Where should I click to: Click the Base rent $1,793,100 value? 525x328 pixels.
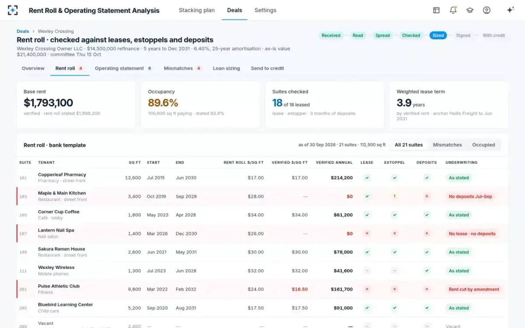48,103
